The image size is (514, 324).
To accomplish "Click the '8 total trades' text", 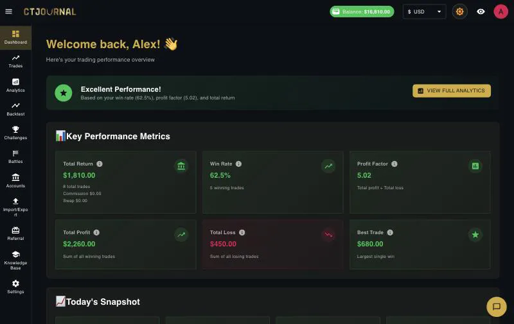I will pos(76,187).
